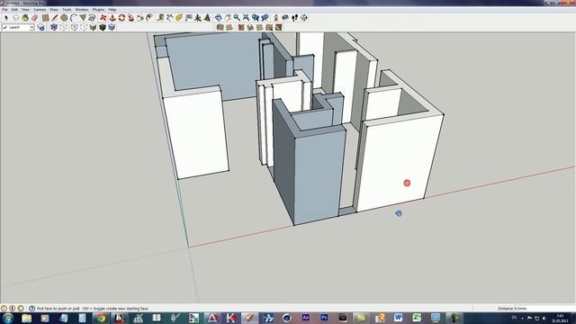Screen dimensions: 576x324
Task: Activate the Look Around eye tool
Action: (x=285, y=18)
